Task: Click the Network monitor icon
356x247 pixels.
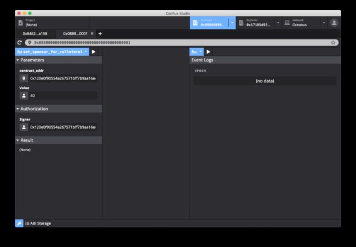Action: [x=287, y=22]
